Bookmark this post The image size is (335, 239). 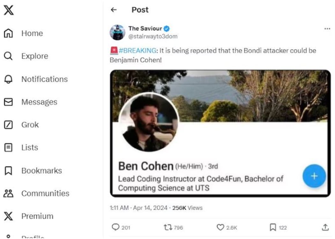click(273, 228)
